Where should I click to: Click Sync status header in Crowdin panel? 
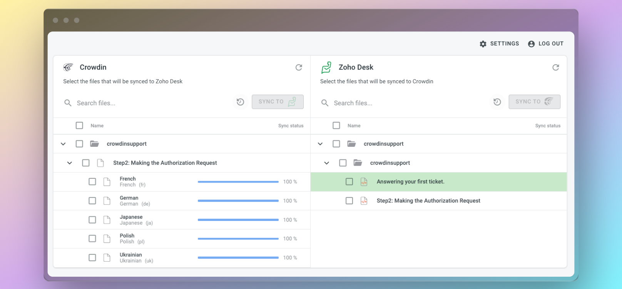coord(291,126)
